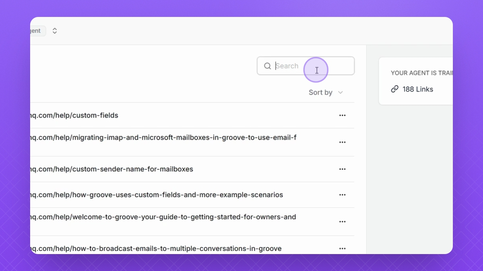Open more options for migrating-imap-and-microsoft-mailboxes row
483x271 pixels.
click(342, 142)
